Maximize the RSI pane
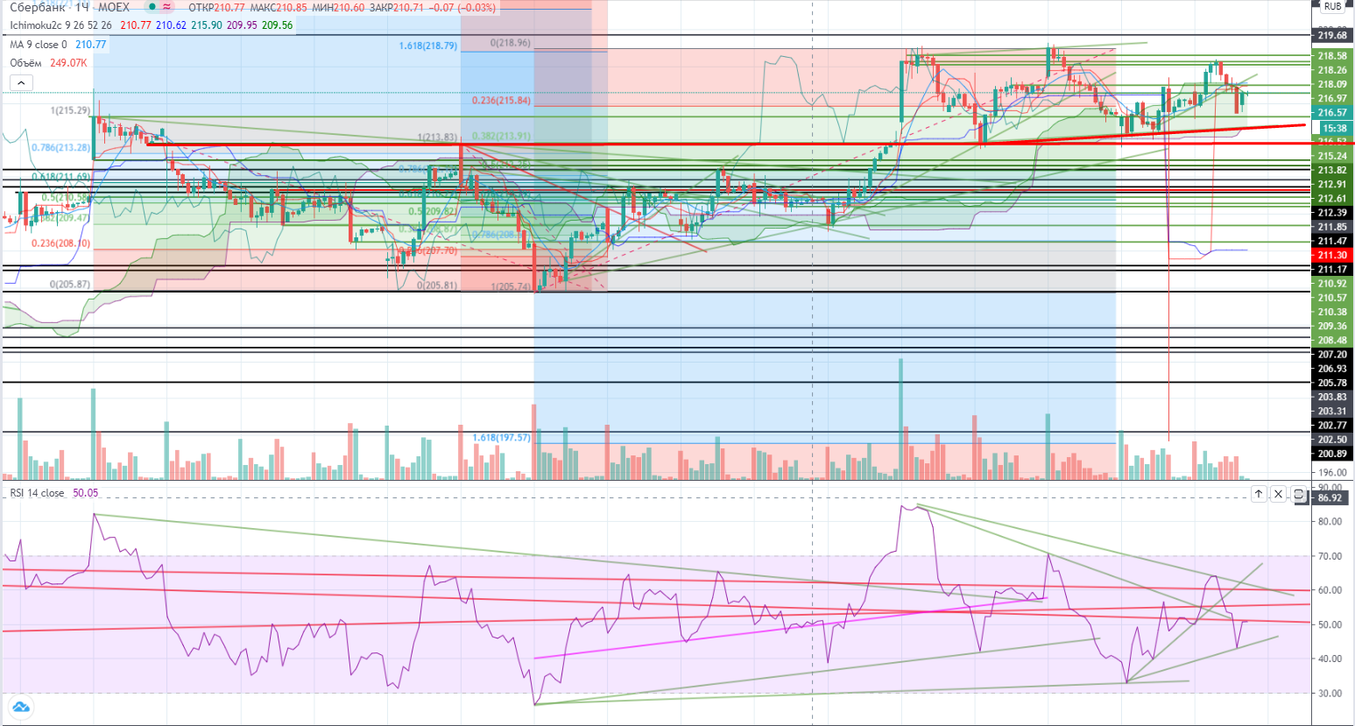The width and height of the screenshot is (1355, 726). tap(1299, 495)
